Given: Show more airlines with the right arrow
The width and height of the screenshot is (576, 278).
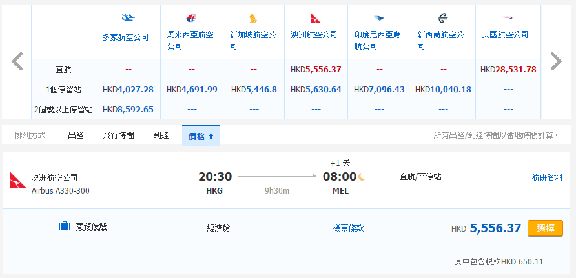Looking at the screenshot, I should 555,61.
